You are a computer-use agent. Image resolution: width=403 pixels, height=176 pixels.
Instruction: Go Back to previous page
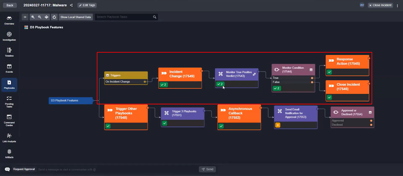(10, 5)
